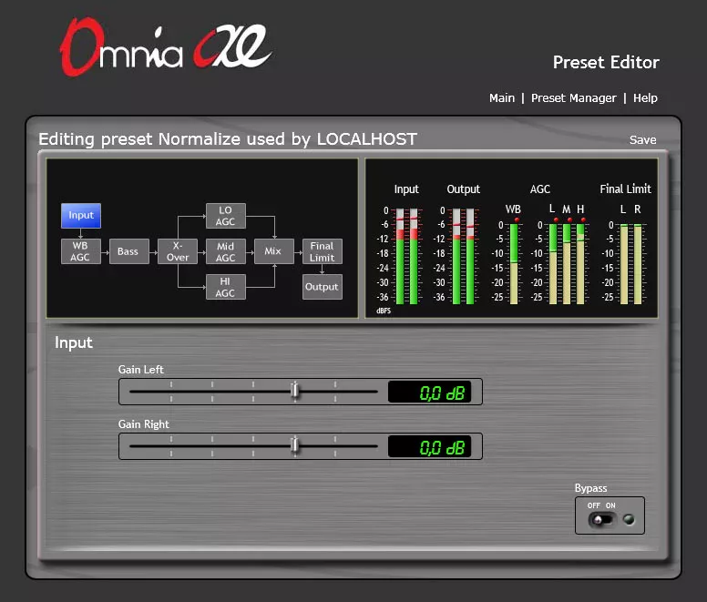The image size is (707, 602).
Task: Toggle the Bypass OFF/ON switch
Action: (600, 520)
